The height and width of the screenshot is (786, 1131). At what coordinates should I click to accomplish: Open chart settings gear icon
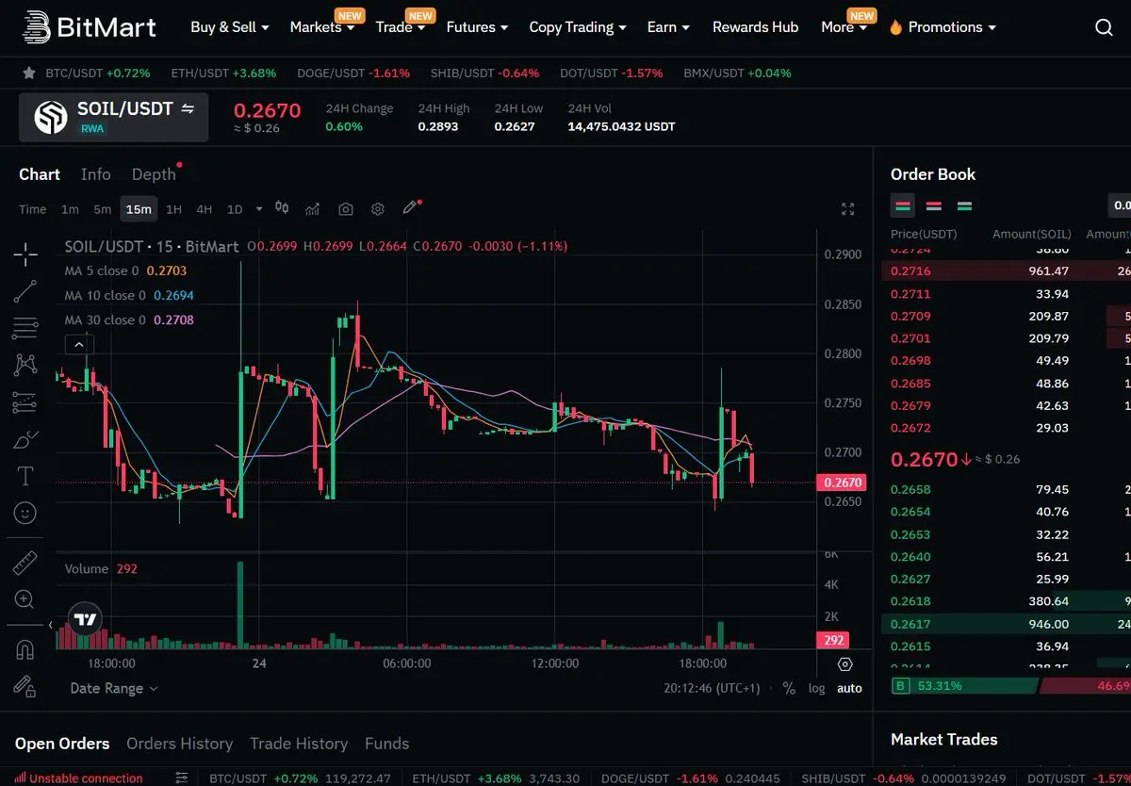click(x=378, y=208)
